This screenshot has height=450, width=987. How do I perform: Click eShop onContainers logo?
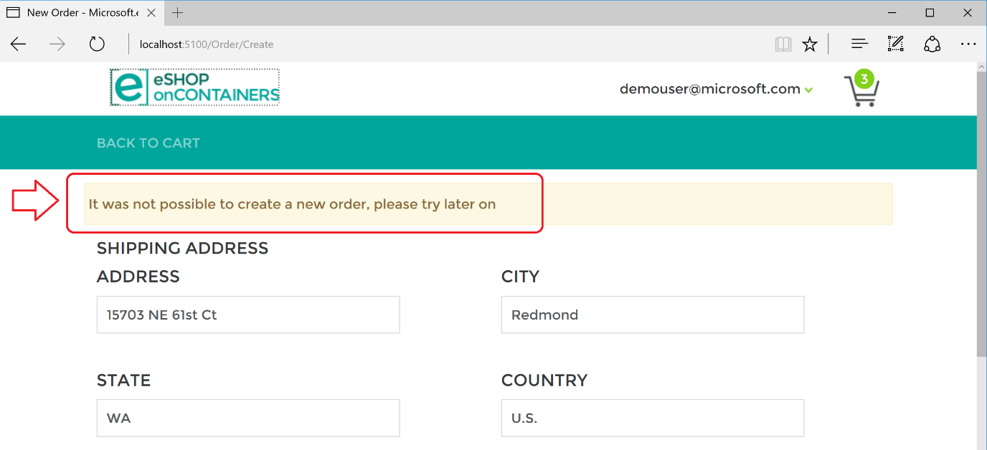coord(194,87)
